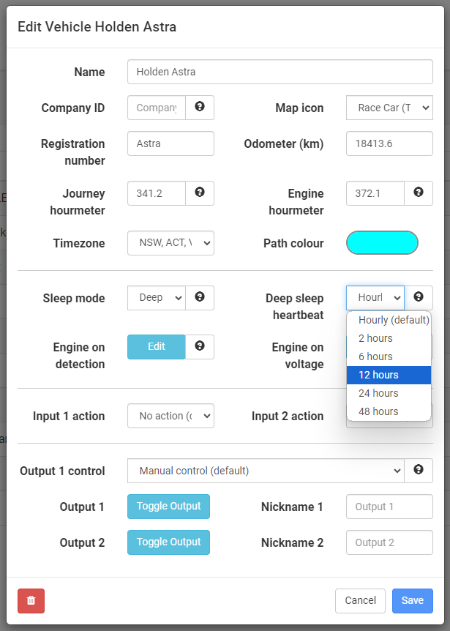Delete the vehicle with the red trash button
450x631 pixels.
[x=31, y=601]
